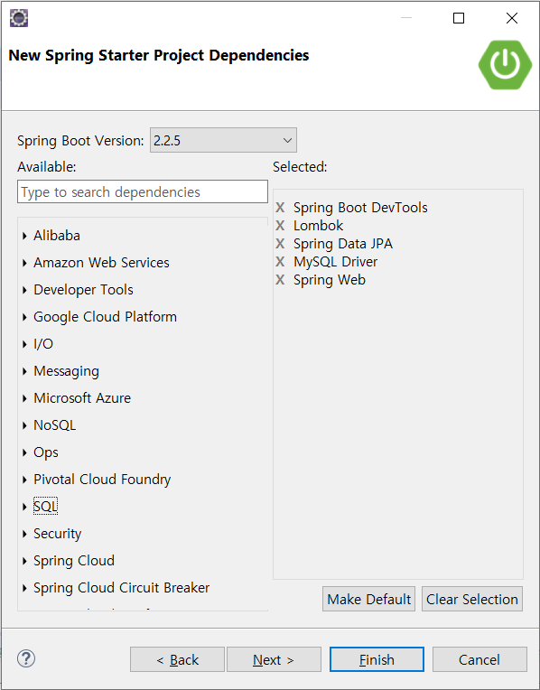Select the Spring Cloud label
540x690 pixels.
pyautogui.click(x=74, y=561)
